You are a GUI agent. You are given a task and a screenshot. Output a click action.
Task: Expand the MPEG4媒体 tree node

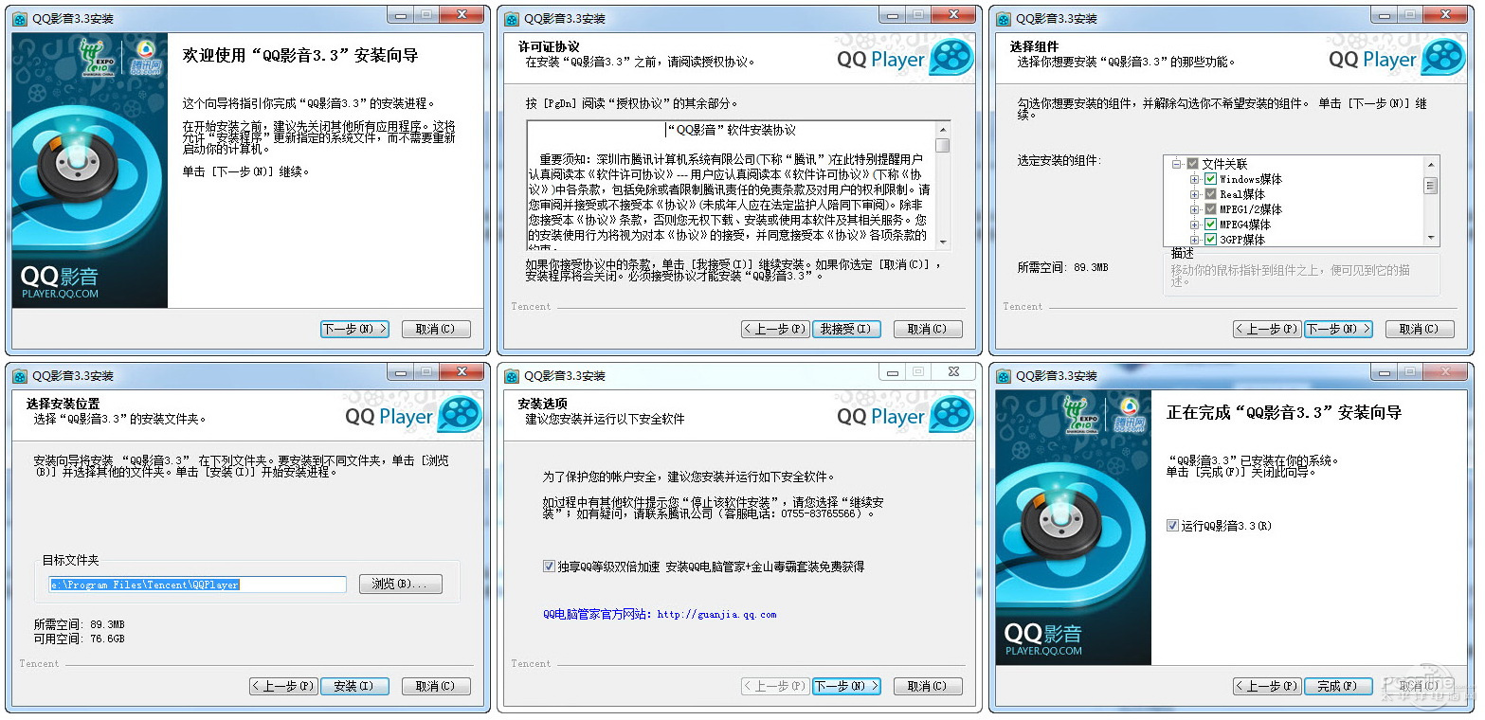click(1195, 225)
